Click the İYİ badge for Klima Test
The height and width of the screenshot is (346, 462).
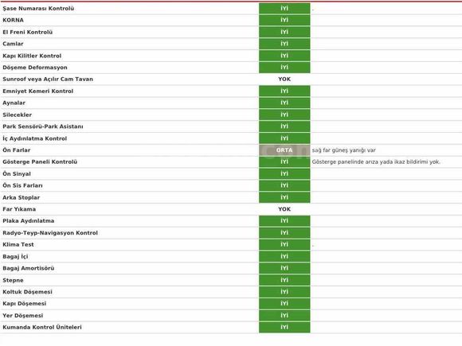click(284, 244)
